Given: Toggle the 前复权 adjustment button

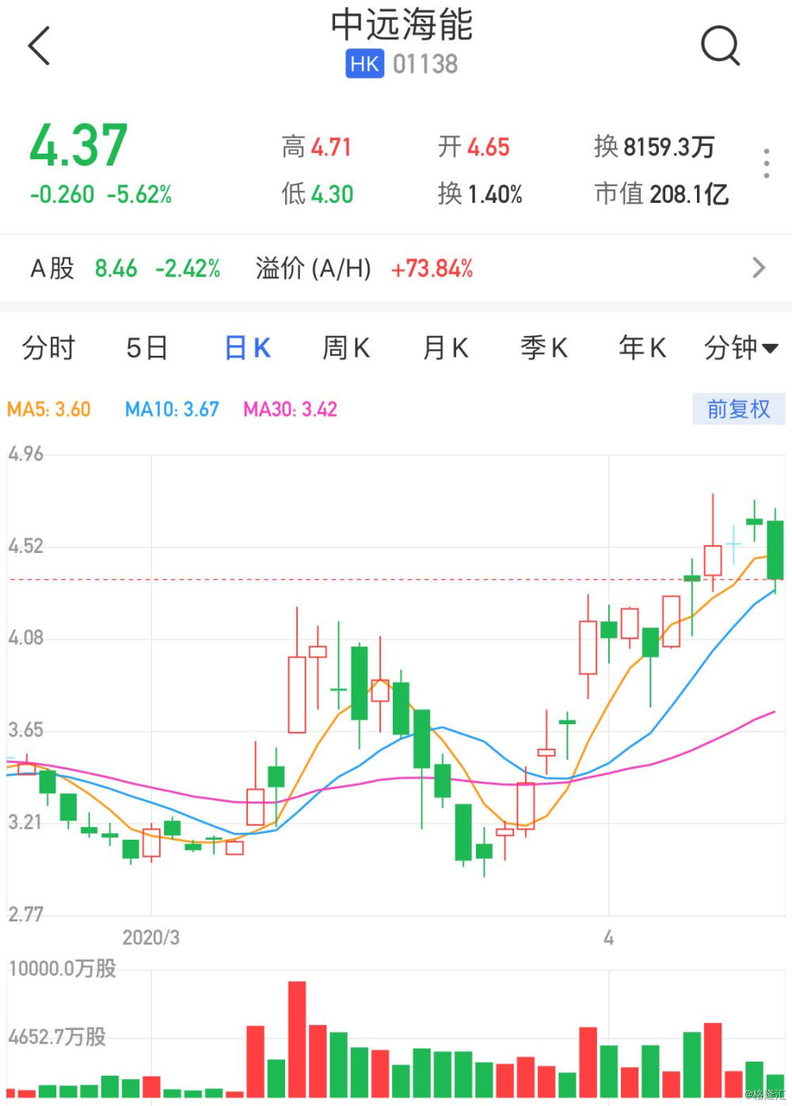Looking at the screenshot, I should click(x=738, y=409).
